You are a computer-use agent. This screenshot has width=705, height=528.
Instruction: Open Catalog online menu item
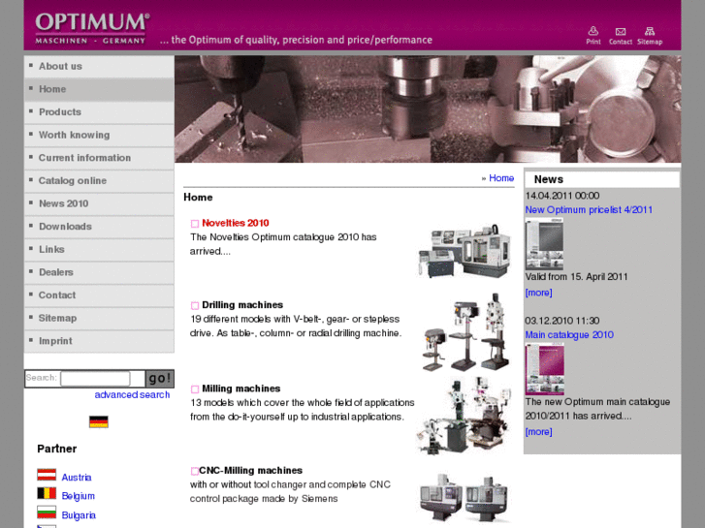point(99,180)
